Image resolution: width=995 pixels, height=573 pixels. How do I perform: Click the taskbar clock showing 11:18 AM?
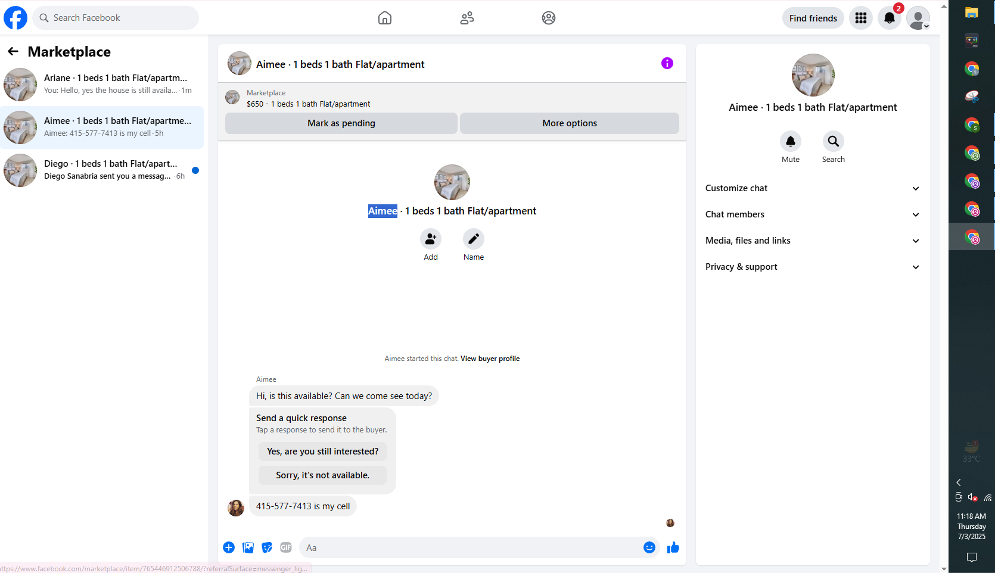[972, 527]
